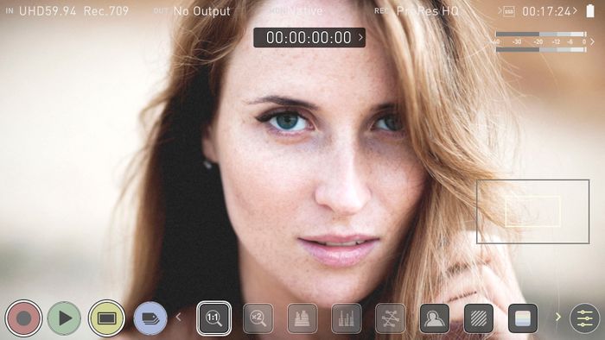This screenshot has height=340, width=605.
Task: Enable 1:1 zoom magnifier
Action: pyautogui.click(x=213, y=318)
